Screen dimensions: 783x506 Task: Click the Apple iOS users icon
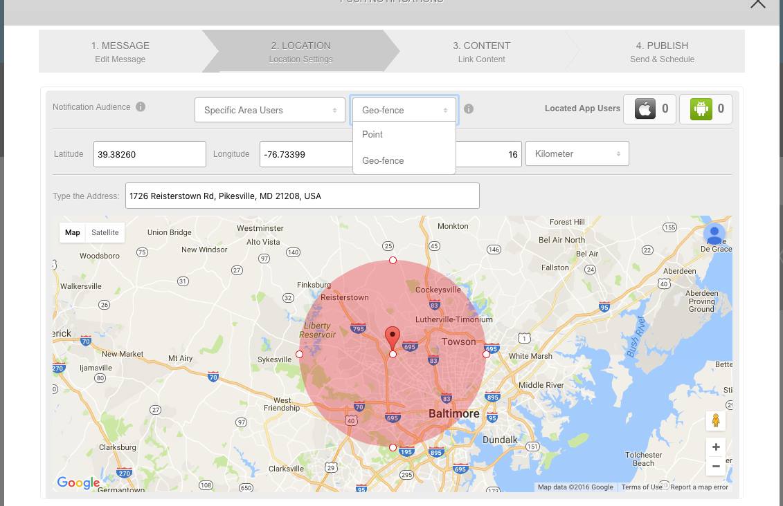(645, 109)
